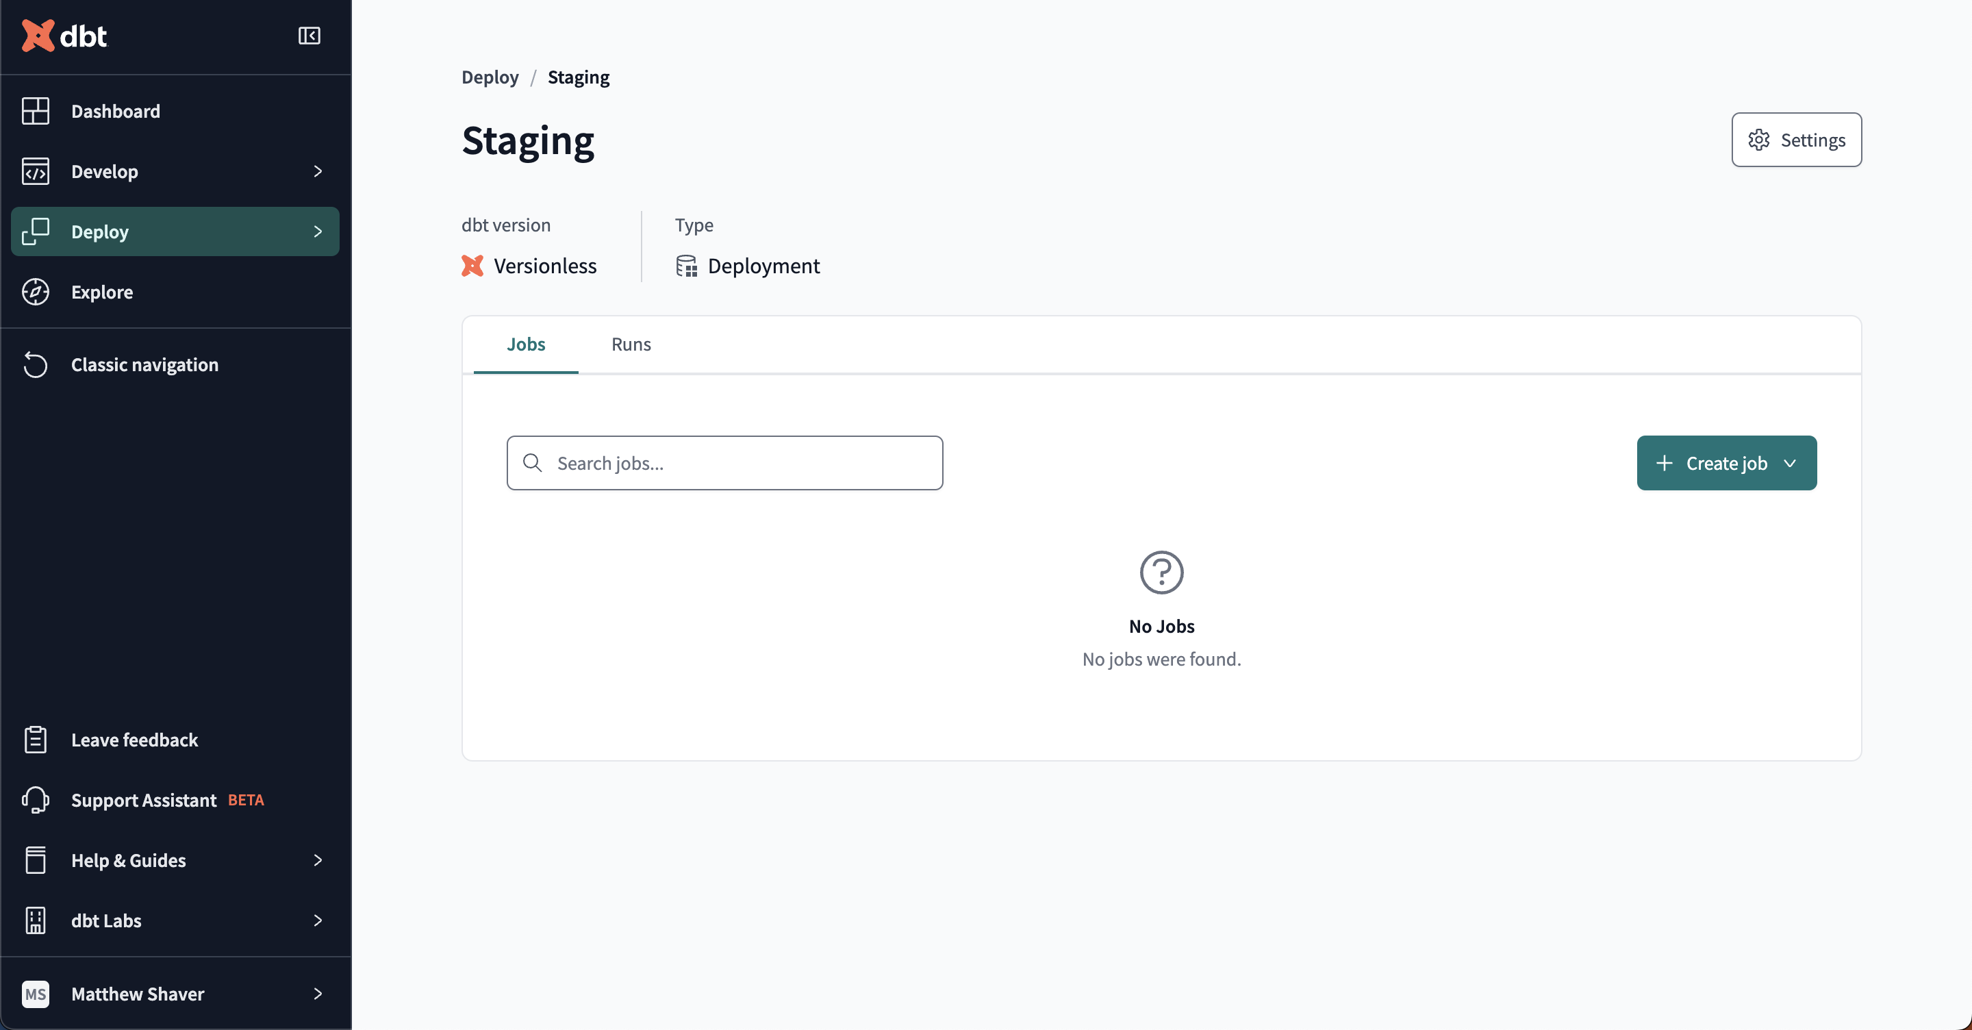The width and height of the screenshot is (1972, 1030).
Task: Open the Support Assistant headset icon
Action: coord(35,799)
